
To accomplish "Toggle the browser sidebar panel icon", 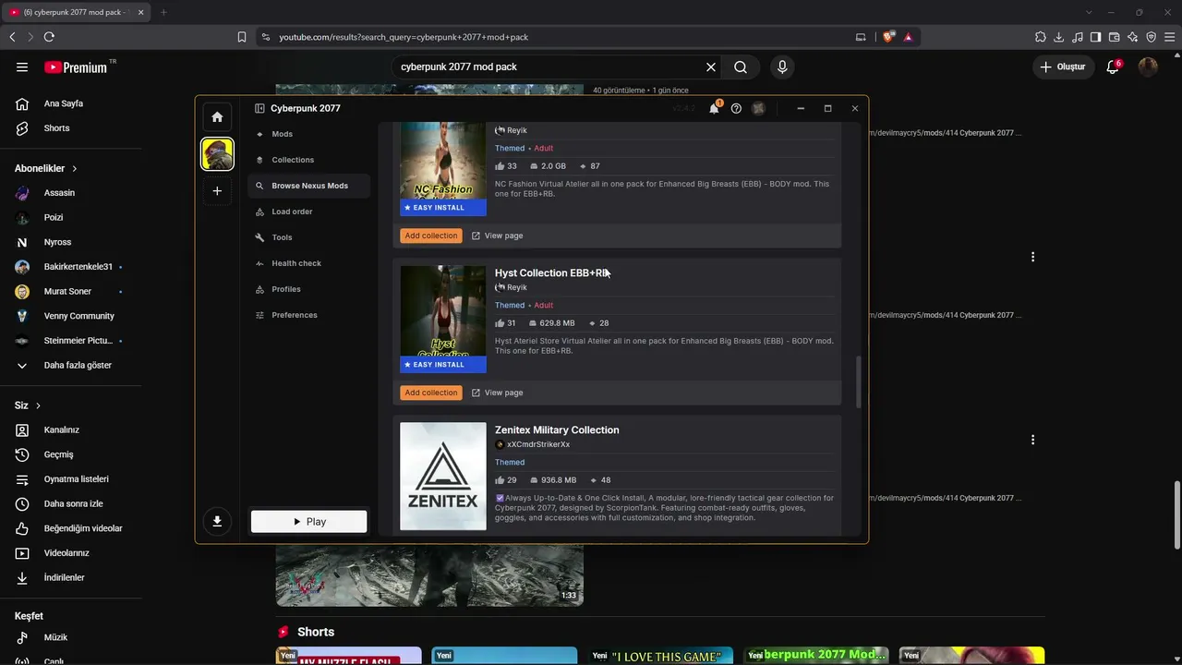I will 1096,37.
